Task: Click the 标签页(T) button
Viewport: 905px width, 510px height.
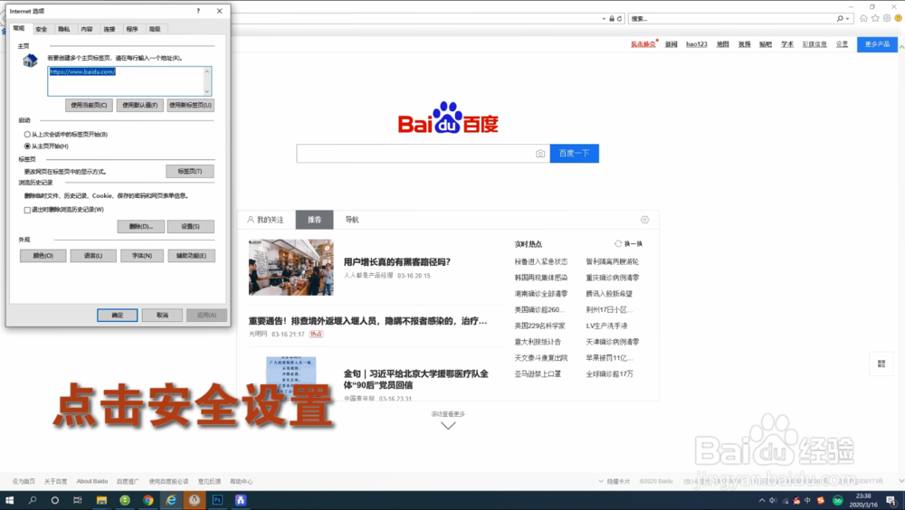Action: pos(190,171)
